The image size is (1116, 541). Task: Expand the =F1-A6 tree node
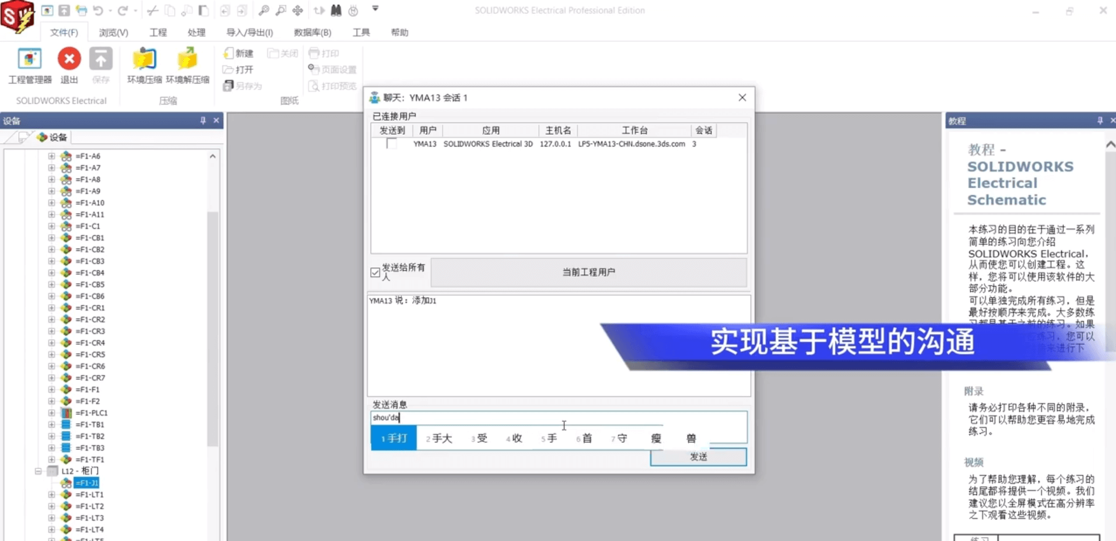click(x=51, y=156)
